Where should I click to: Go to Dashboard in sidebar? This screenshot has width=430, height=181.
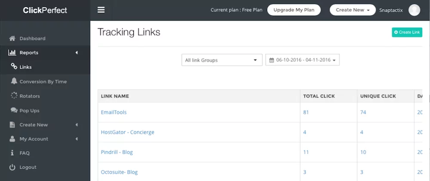coord(32,39)
